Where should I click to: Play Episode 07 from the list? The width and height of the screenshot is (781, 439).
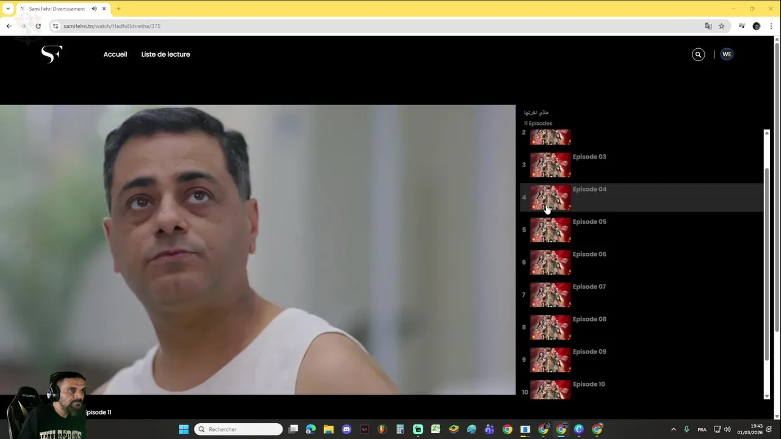tap(641, 294)
